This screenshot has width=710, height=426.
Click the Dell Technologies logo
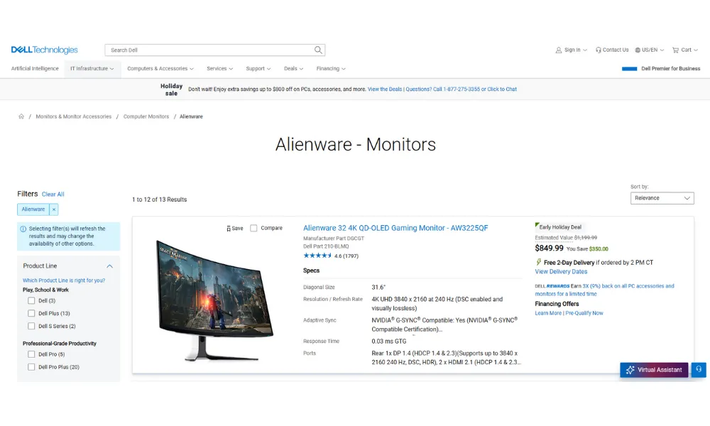44,50
